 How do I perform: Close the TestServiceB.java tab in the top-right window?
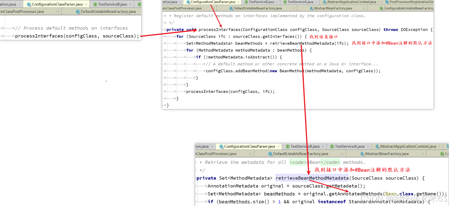pyautogui.click(x=277, y=2)
